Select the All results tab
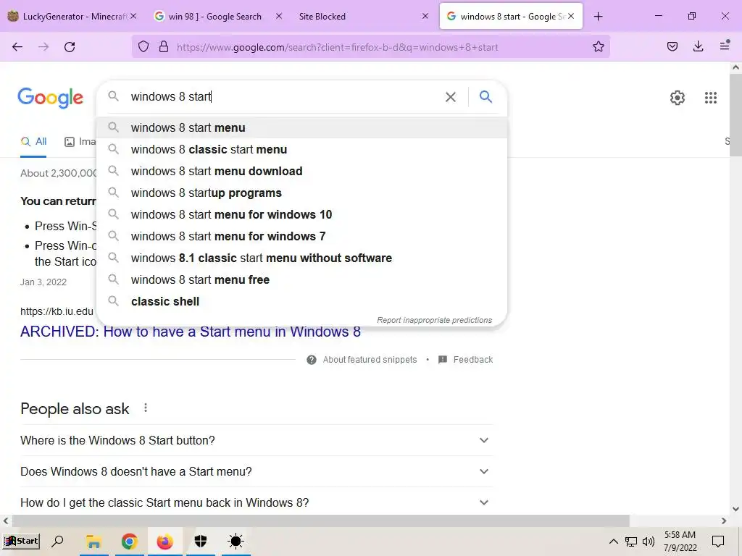Image resolution: width=742 pixels, height=556 pixels. tap(33, 141)
